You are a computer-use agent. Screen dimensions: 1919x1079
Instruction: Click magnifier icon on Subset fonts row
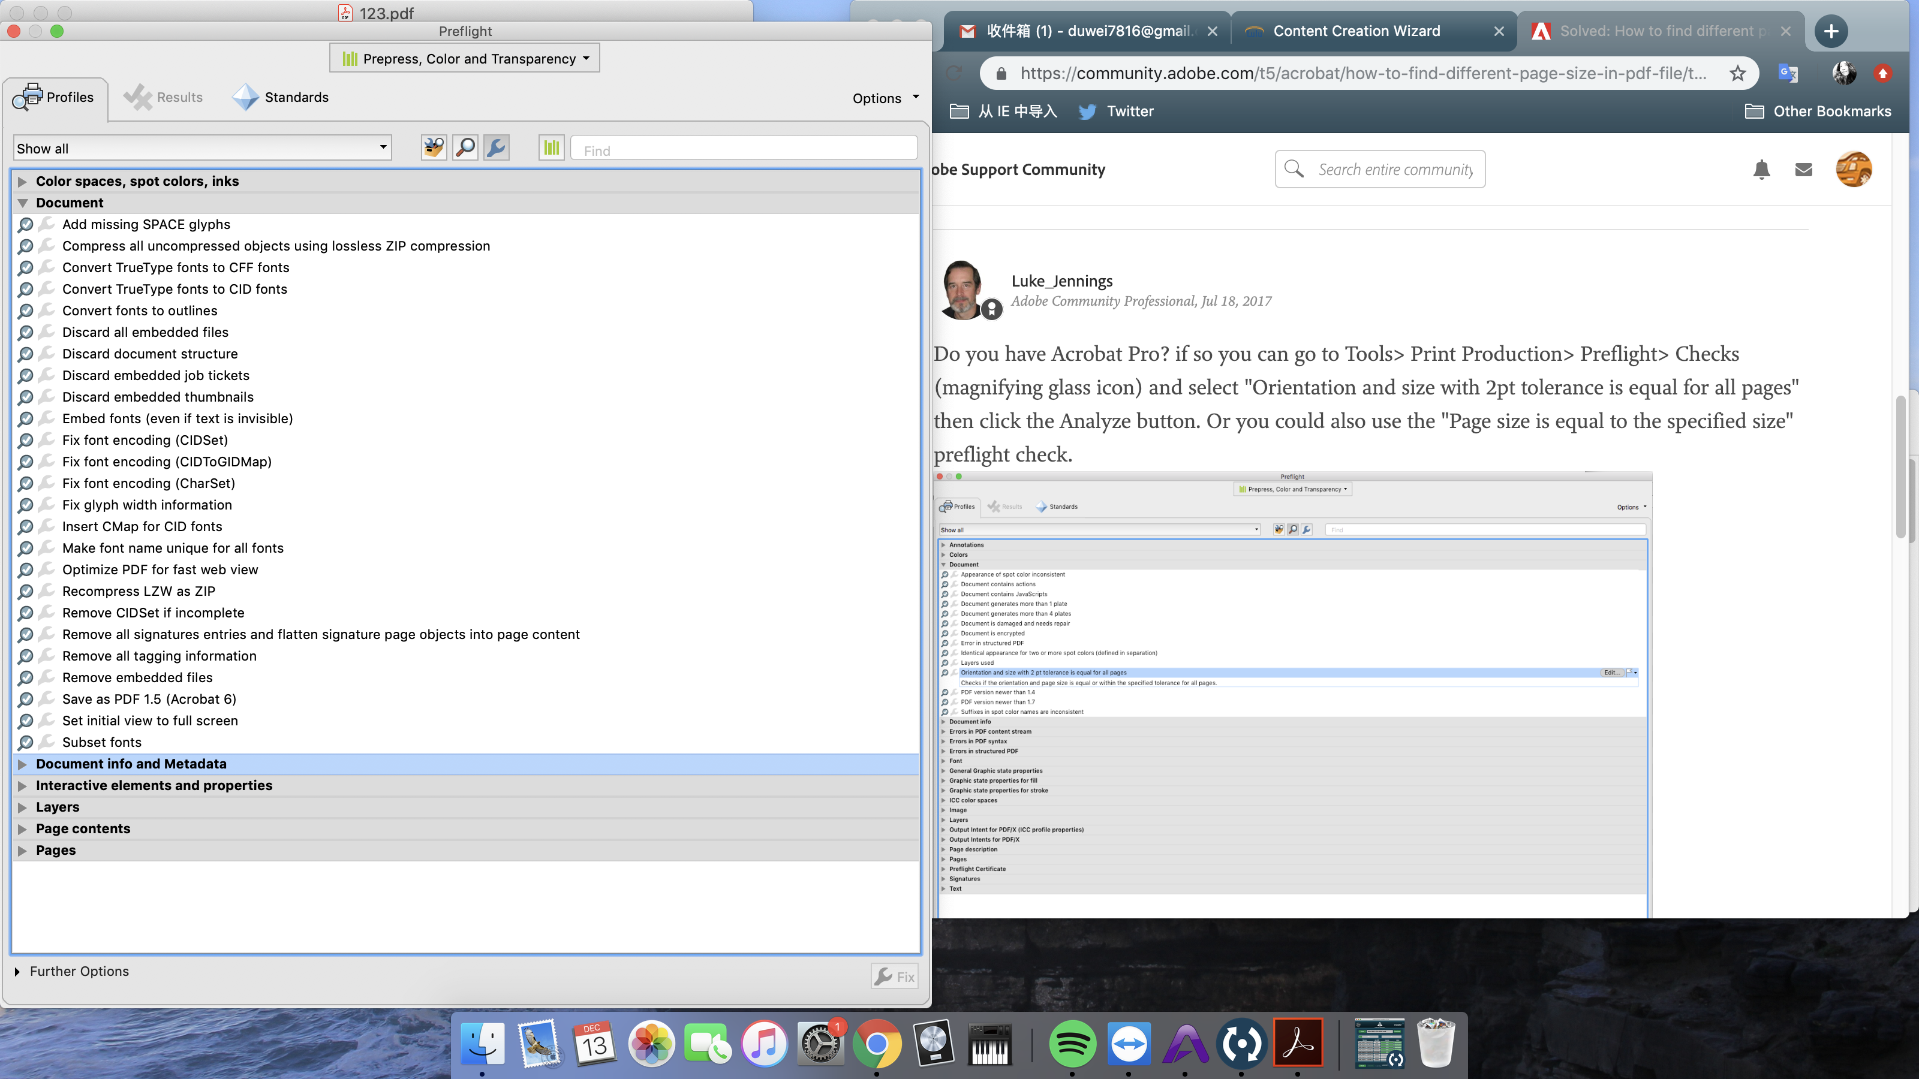[x=25, y=743]
